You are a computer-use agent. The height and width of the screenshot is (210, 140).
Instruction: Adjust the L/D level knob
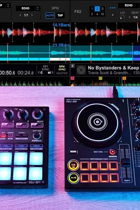[x=122, y=17]
